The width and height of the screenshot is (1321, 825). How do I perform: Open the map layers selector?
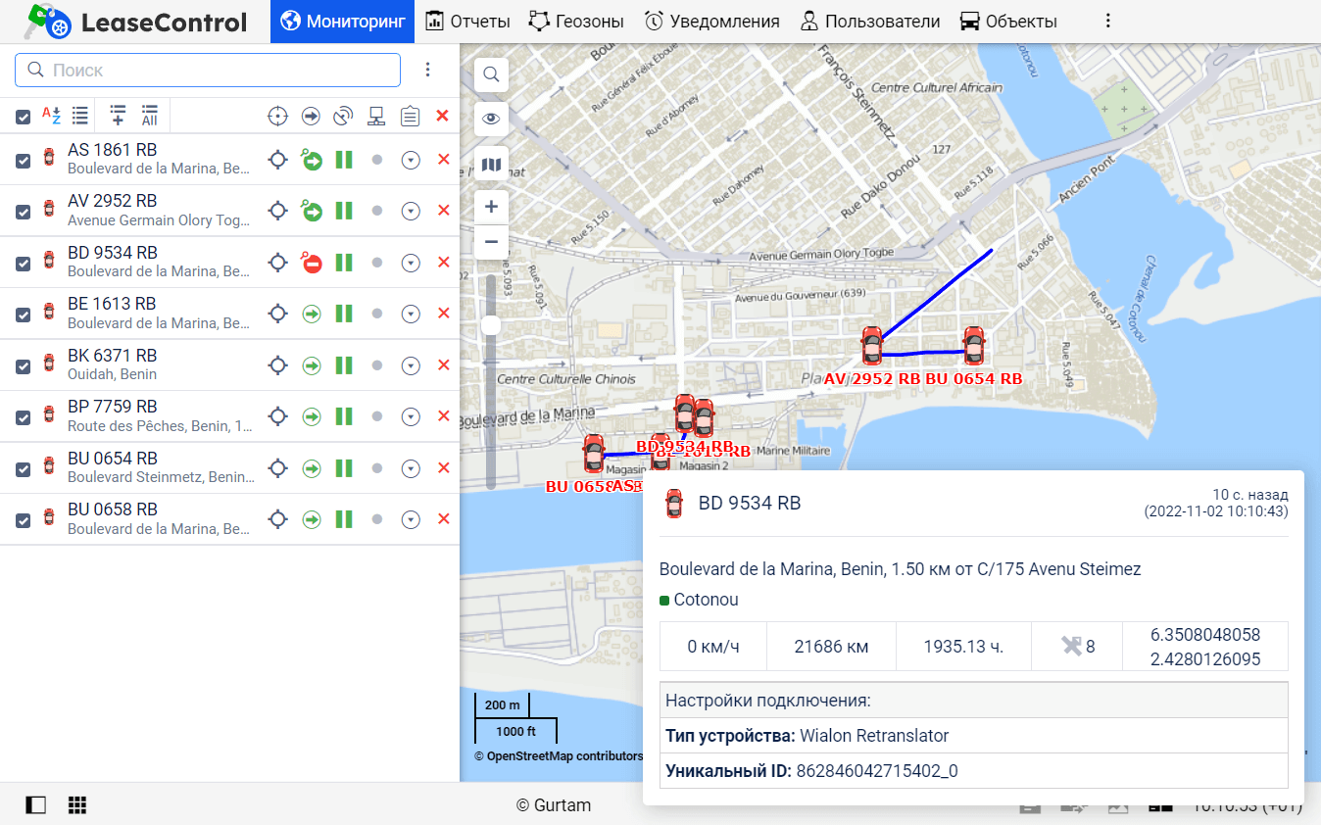pos(491,165)
